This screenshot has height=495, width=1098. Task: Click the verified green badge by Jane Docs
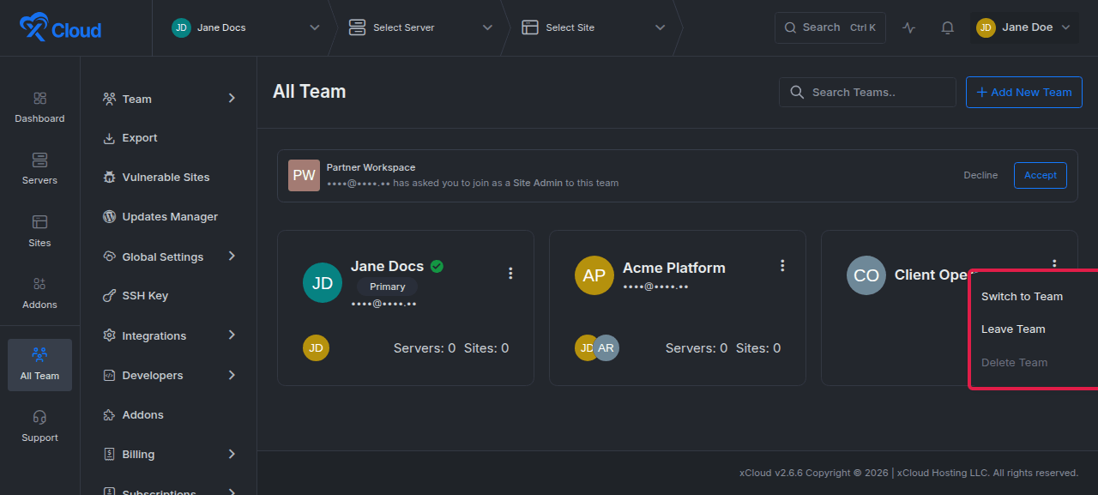tap(437, 266)
